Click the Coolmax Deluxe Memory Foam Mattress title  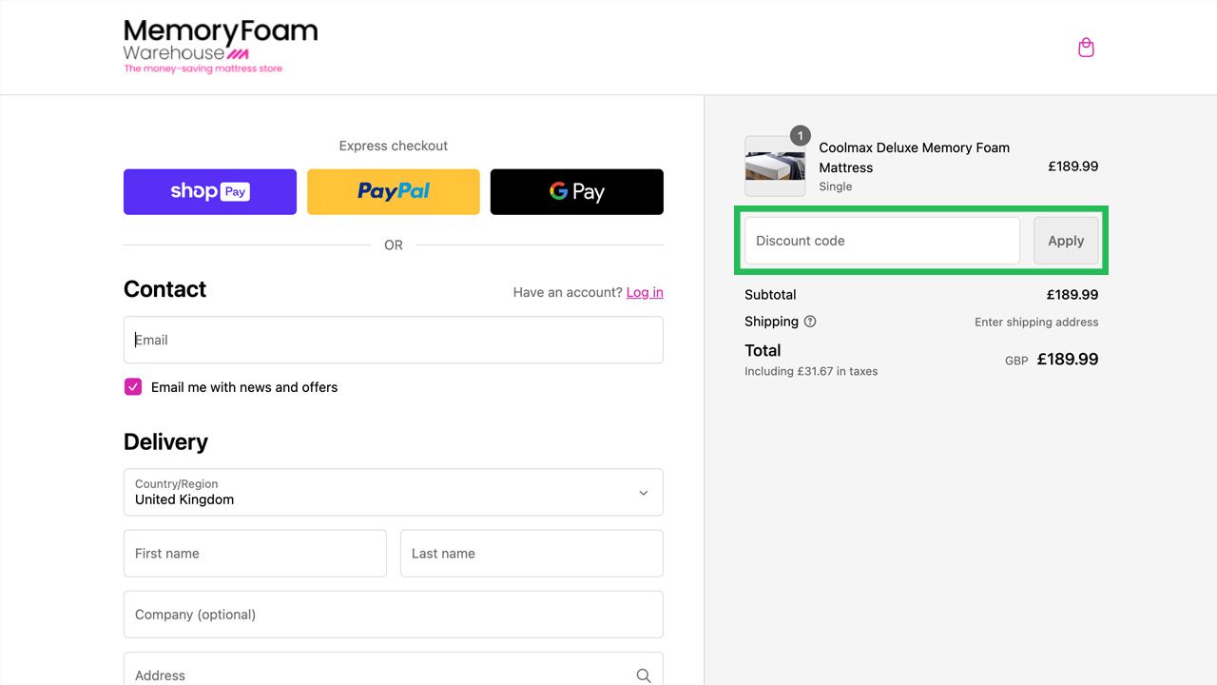click(915, 157)
